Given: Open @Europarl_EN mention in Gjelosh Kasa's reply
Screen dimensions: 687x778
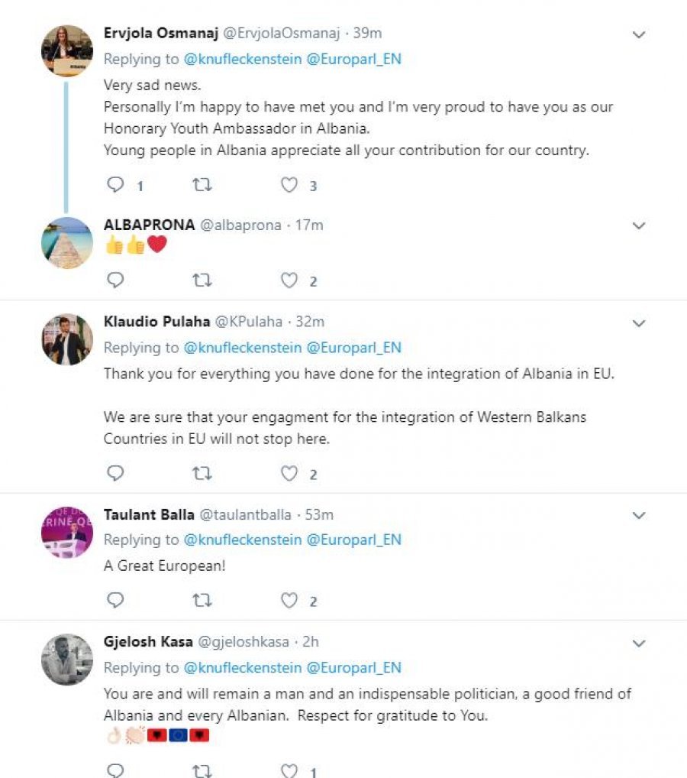Looking at the screenshot, I should [x=353, y=668].
